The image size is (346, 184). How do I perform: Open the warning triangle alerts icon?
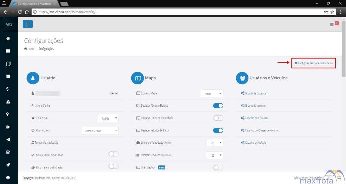pyautogui.click(x=8, y=102)
